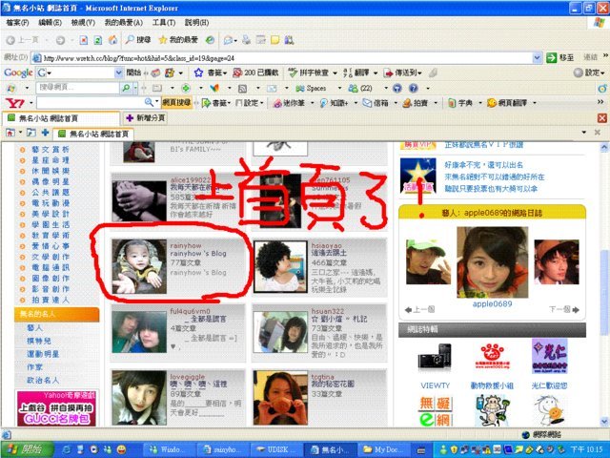This screenshot has height=458, width=610.
Task: Open 模特兒 celebrity category link
Action: coord(39,341)
